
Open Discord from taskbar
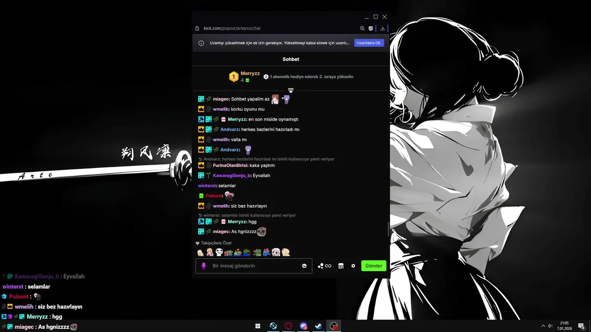pyautogui.click(x=303, y=326)
